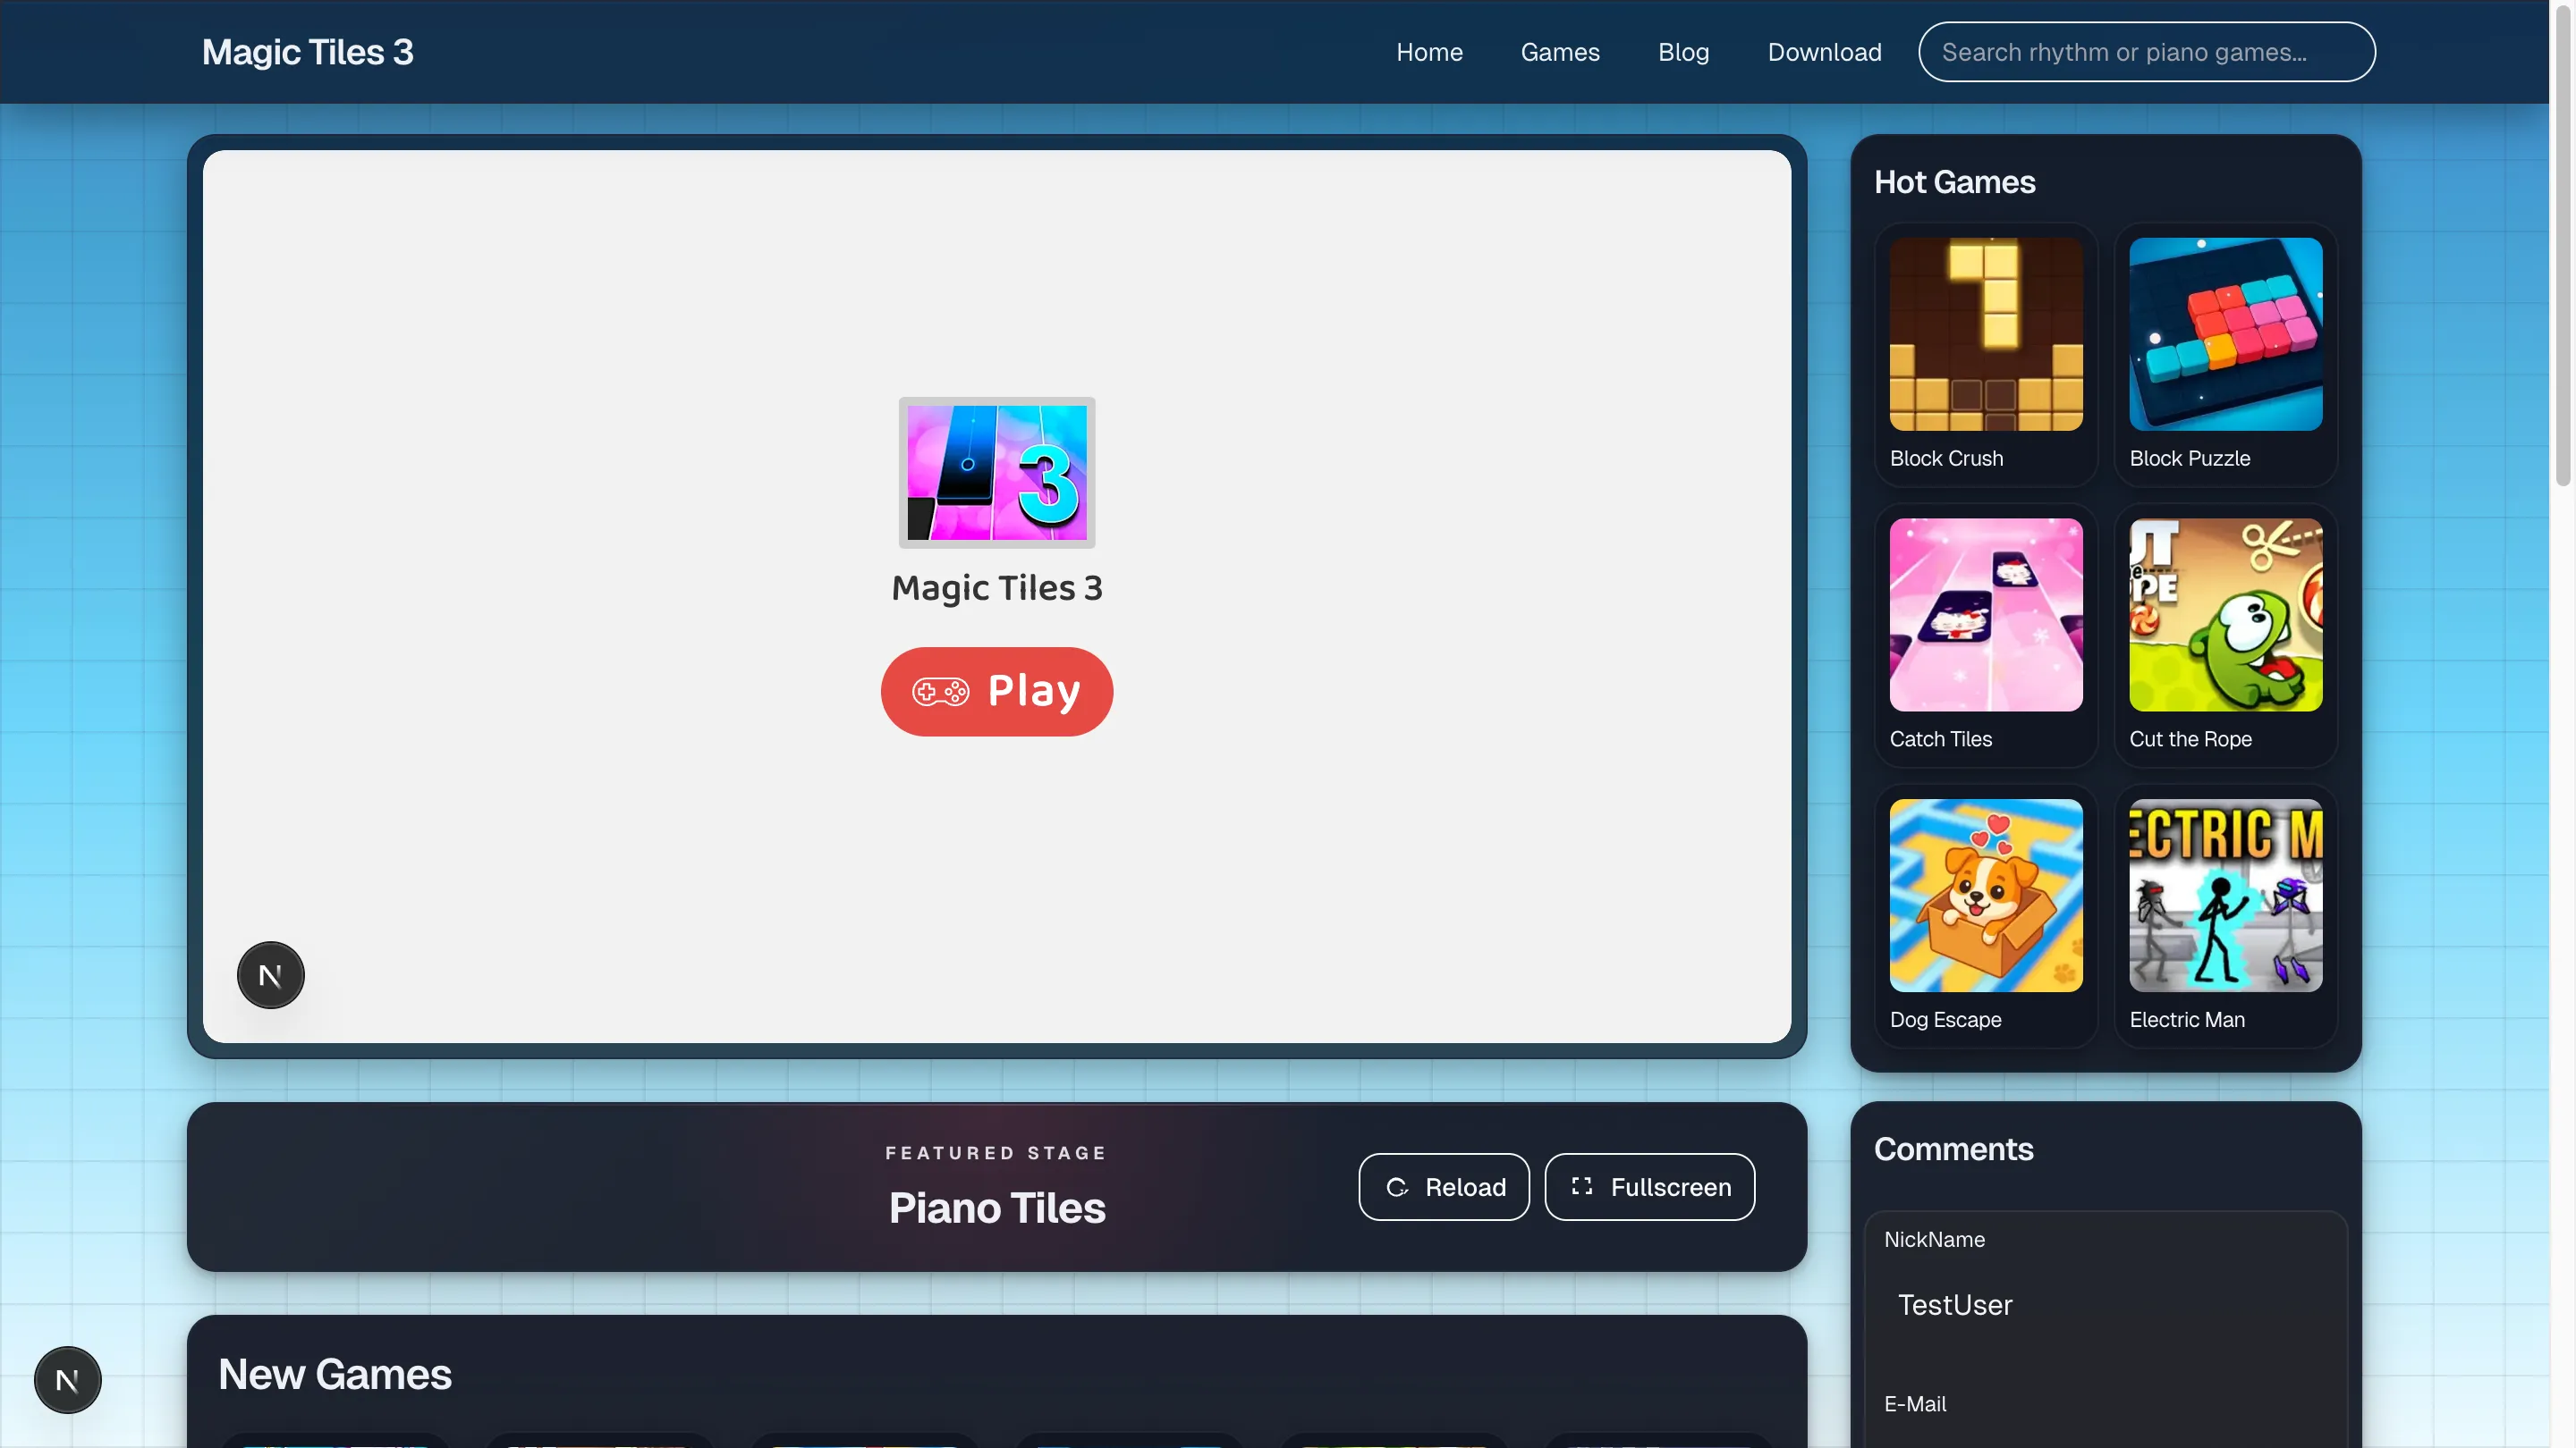Image resolution: width=2576 pixels, height=1448 pixels.
Task: Click the reload icon in the Featured Stage bar
Action: click(1397, 1187)
